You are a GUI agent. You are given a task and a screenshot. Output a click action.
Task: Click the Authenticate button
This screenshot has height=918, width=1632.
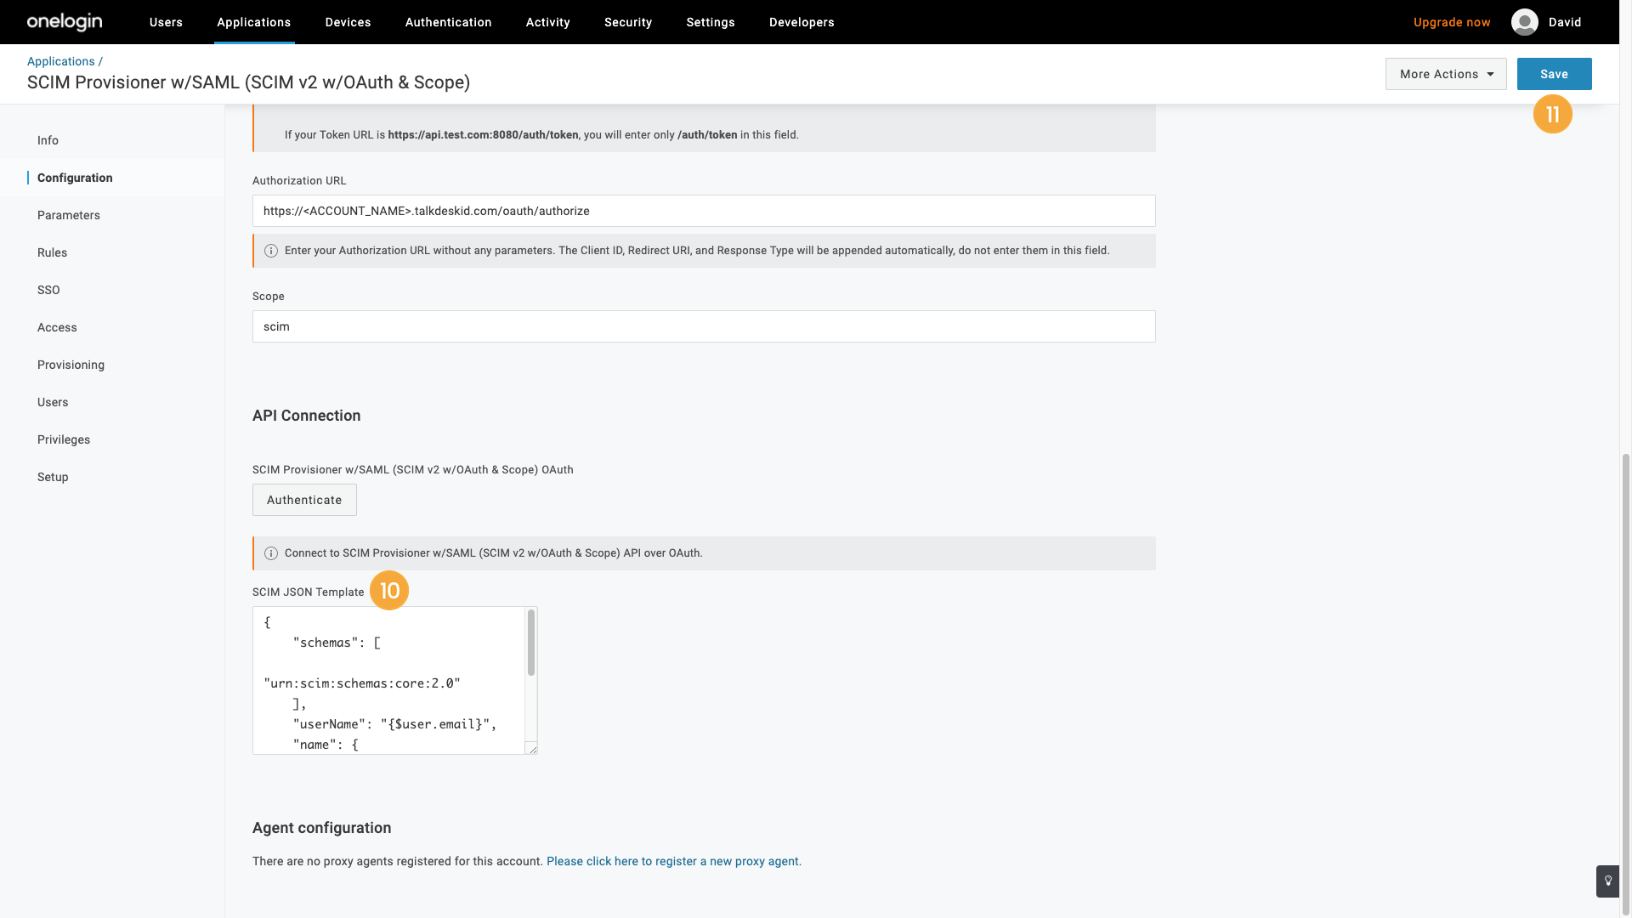304,500
